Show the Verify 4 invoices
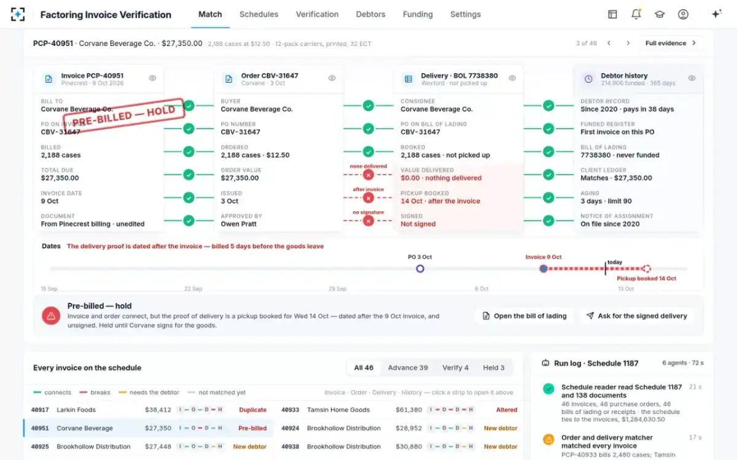 tap(455, 367)
